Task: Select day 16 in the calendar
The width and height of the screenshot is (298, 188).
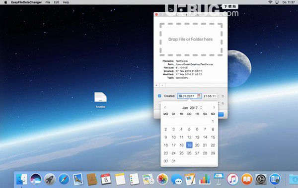Action: pos(166,145)
